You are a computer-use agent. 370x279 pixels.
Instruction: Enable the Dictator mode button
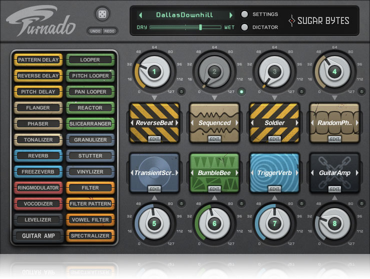tap(245, 27)
